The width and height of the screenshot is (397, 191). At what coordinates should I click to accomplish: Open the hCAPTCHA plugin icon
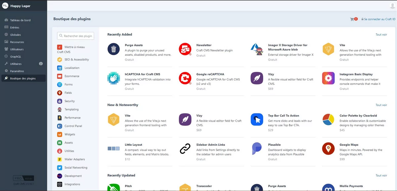pos(113,78)
